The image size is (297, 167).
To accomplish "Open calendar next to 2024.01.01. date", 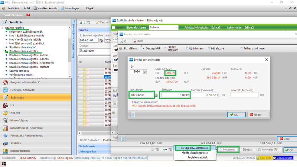I will tap(101, 41).
